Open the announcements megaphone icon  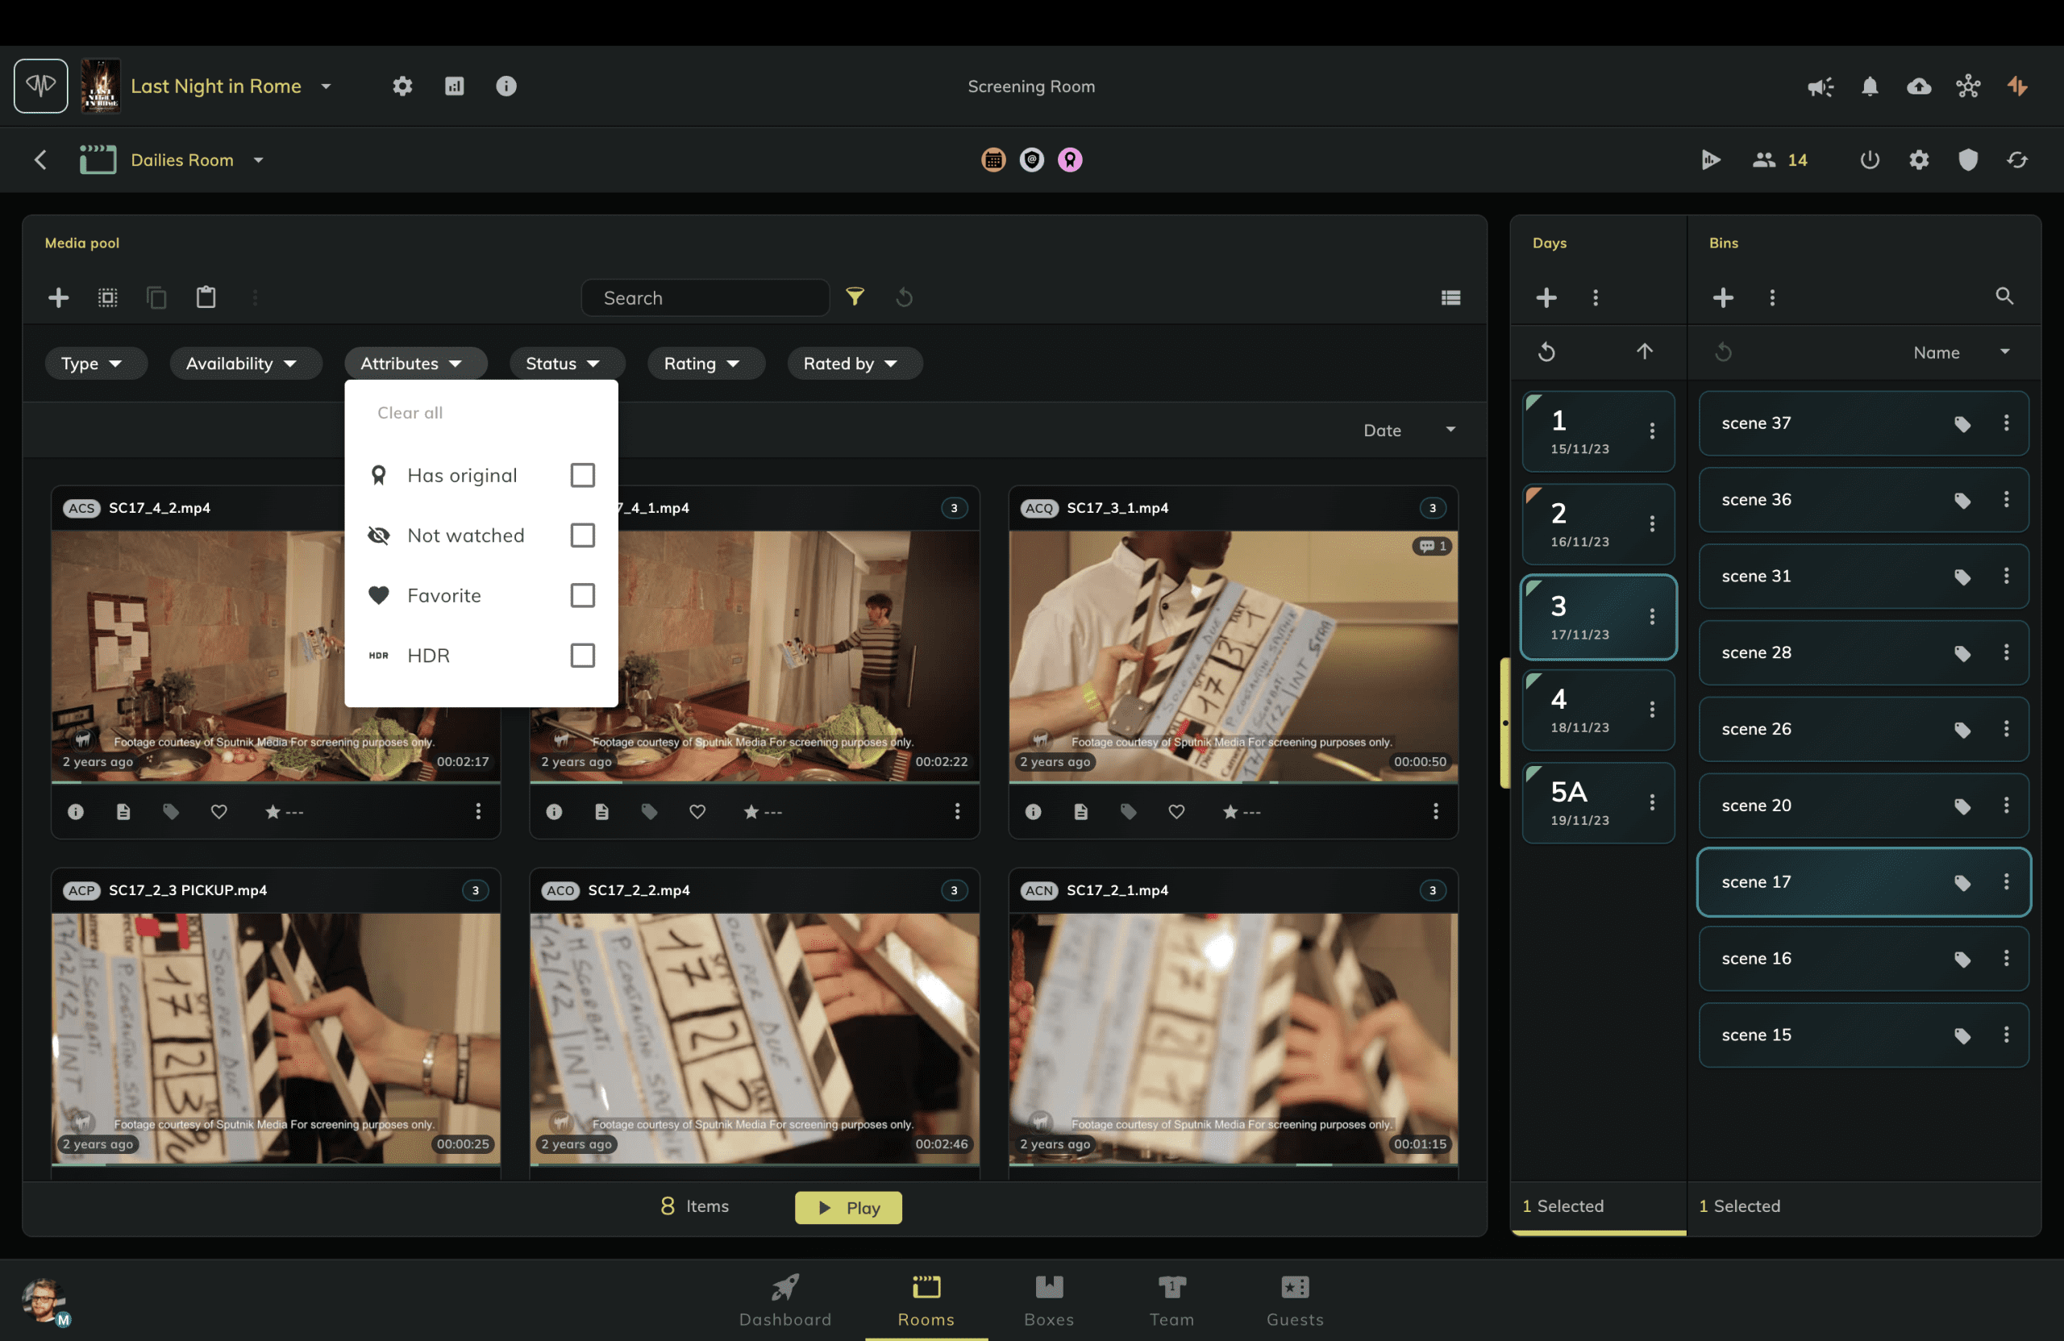(1820, 85)
